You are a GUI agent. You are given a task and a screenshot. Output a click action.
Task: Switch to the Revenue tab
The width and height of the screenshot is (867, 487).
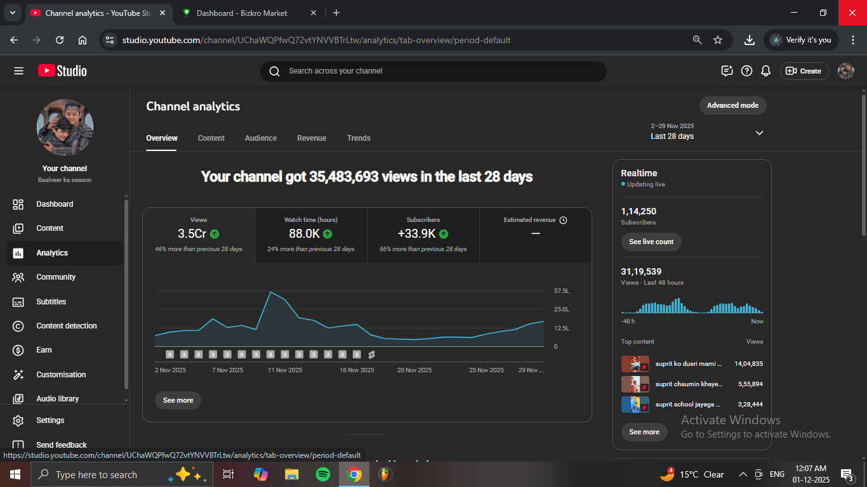click(x=312, y=138)
